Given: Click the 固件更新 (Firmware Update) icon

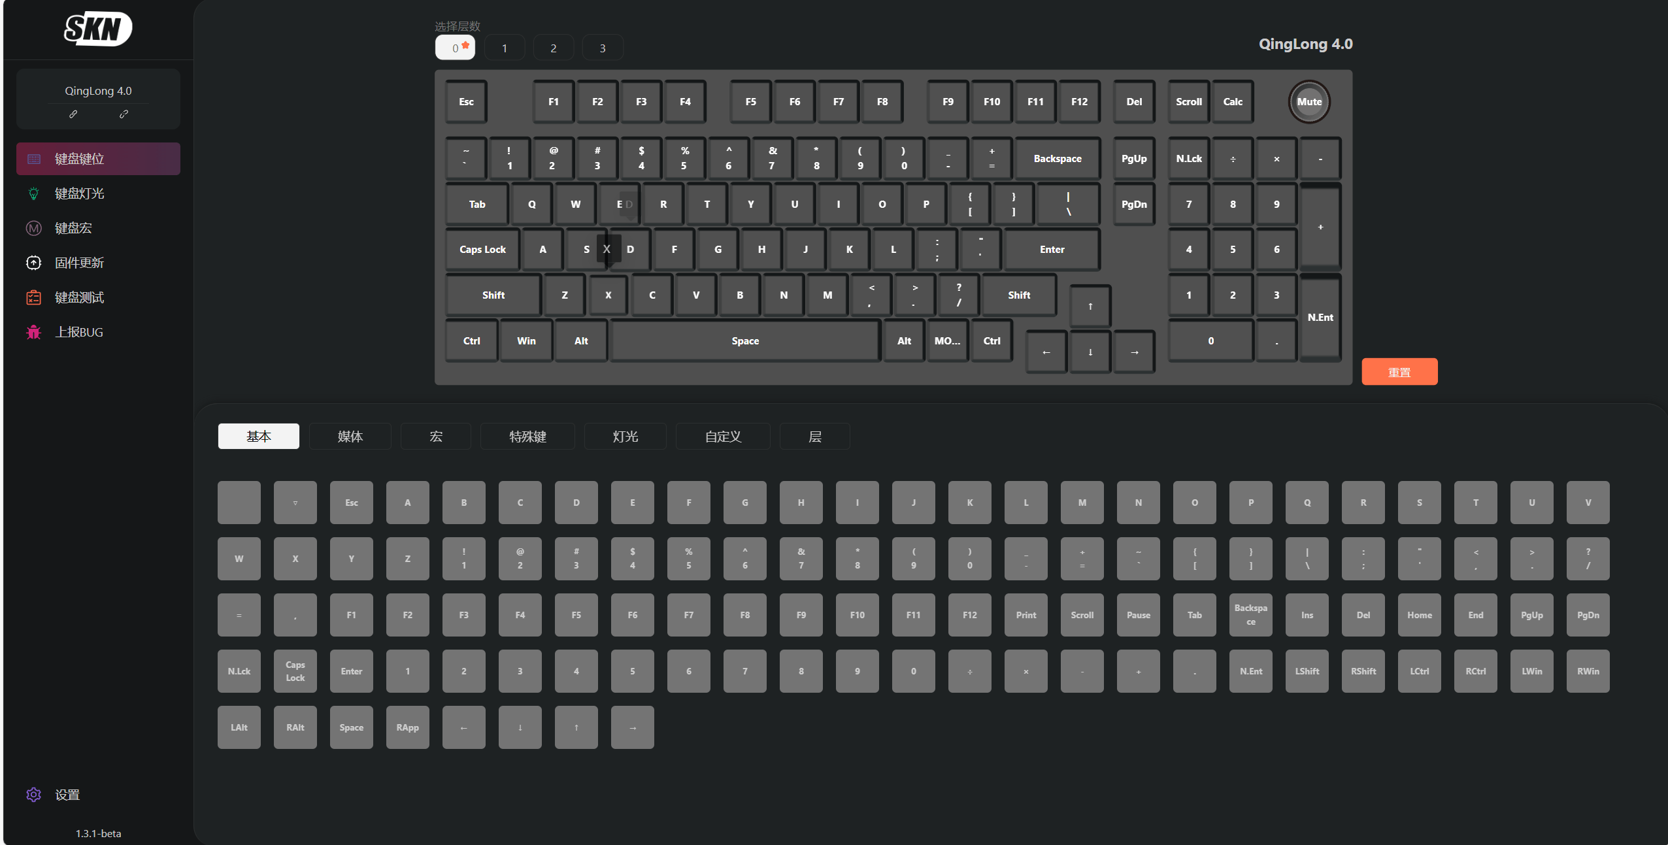Looking at the screenshot, I should click(x=33, y=262).
